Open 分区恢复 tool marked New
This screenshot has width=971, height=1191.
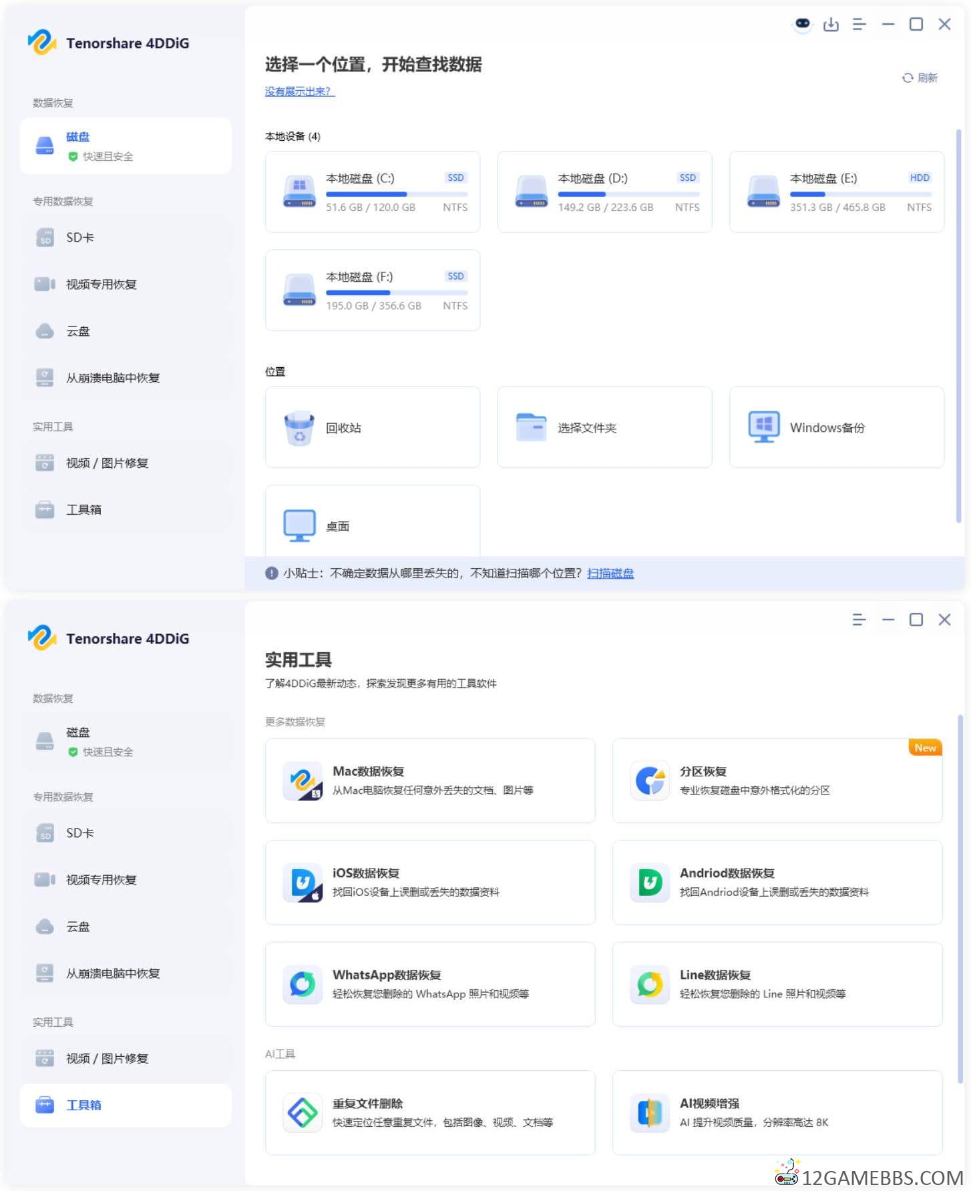[x=777, y=780]
